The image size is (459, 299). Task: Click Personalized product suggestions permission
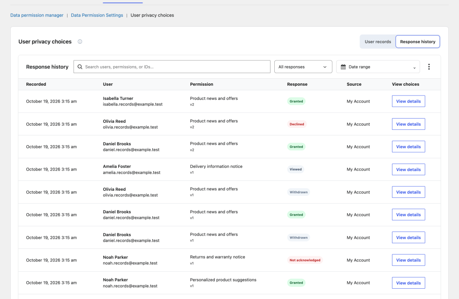223,280
